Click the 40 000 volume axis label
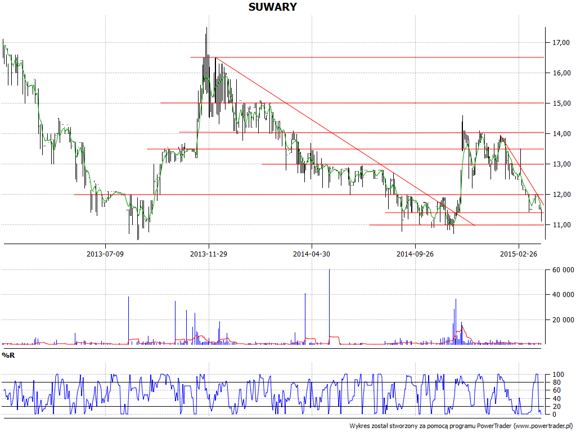Screen dimensions: 576x432 tap(563, 295)
